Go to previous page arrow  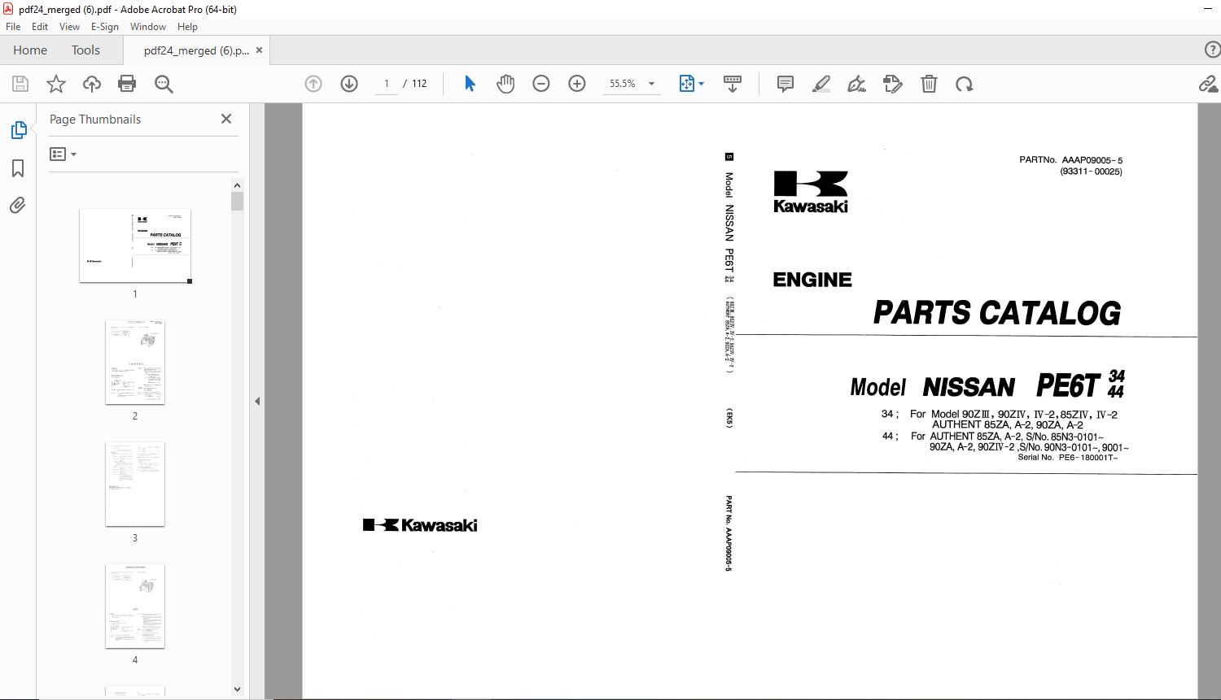(313, 84)
